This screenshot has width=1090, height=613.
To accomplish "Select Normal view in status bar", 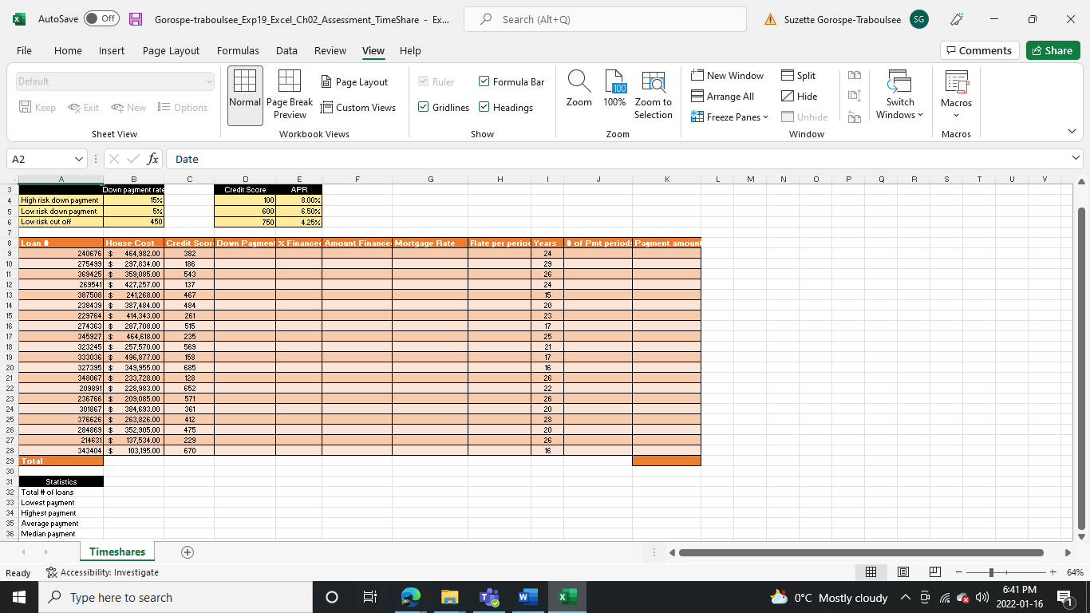I will point(871,572).
